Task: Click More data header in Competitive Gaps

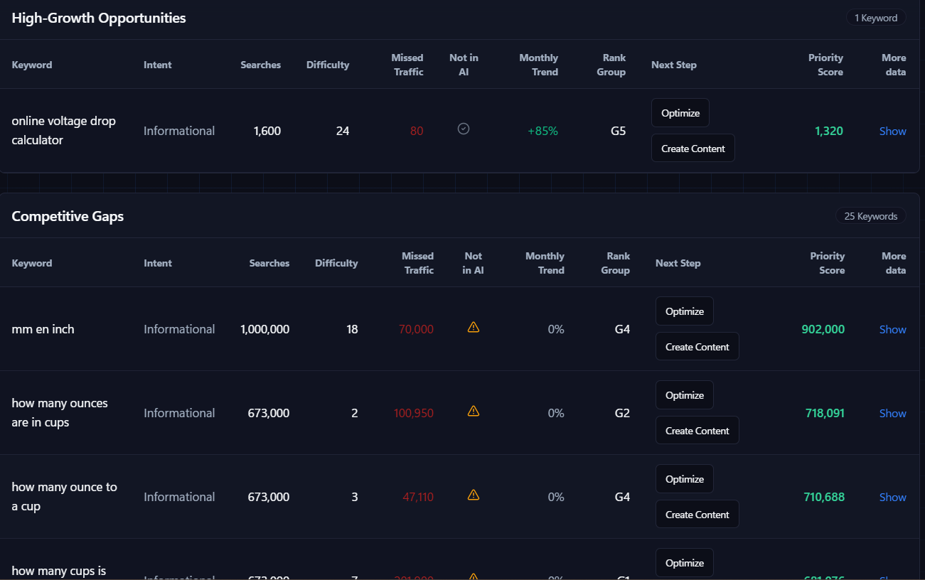Action: (894, 263)
